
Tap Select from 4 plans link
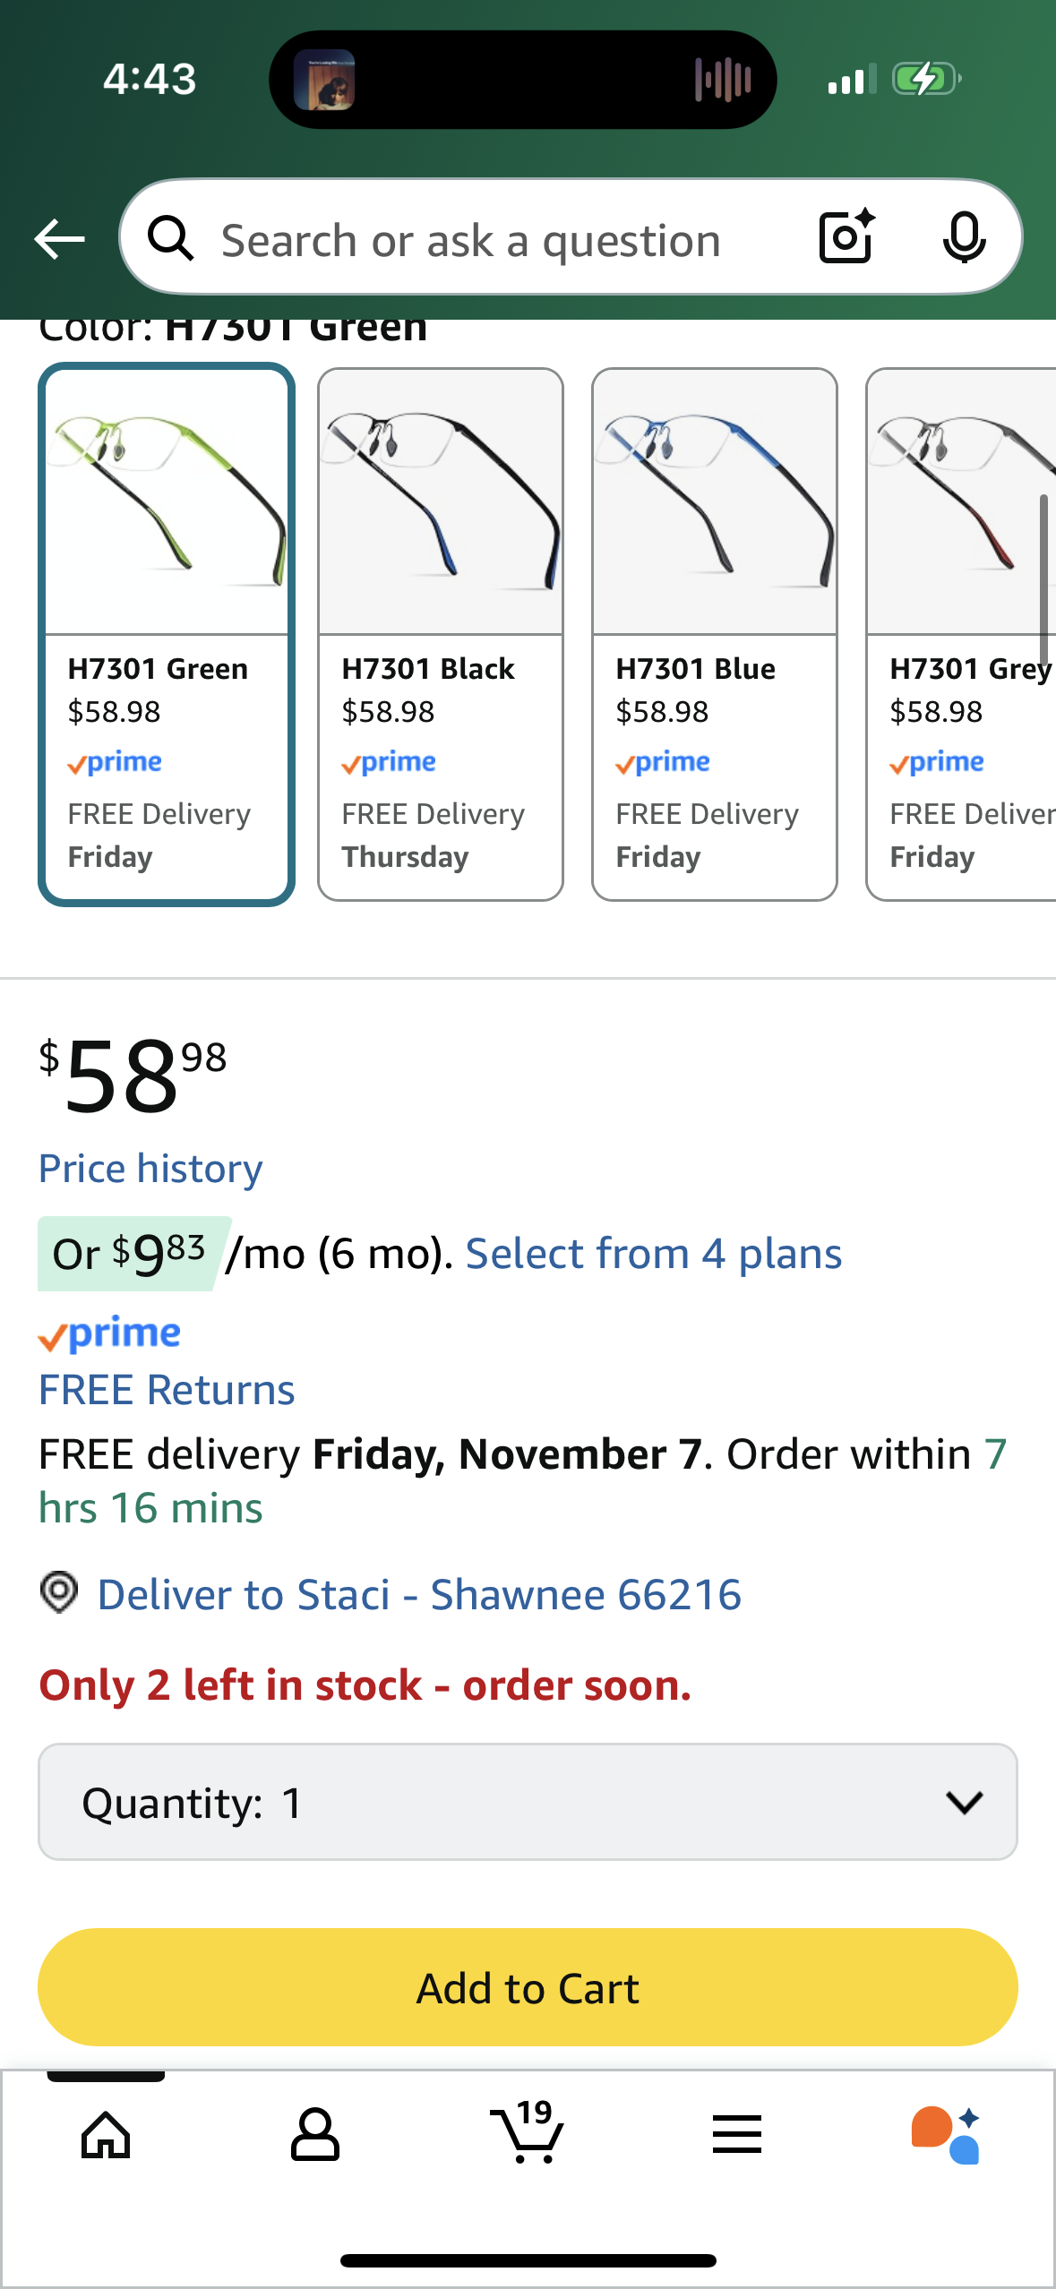(x=654, y=1254)
